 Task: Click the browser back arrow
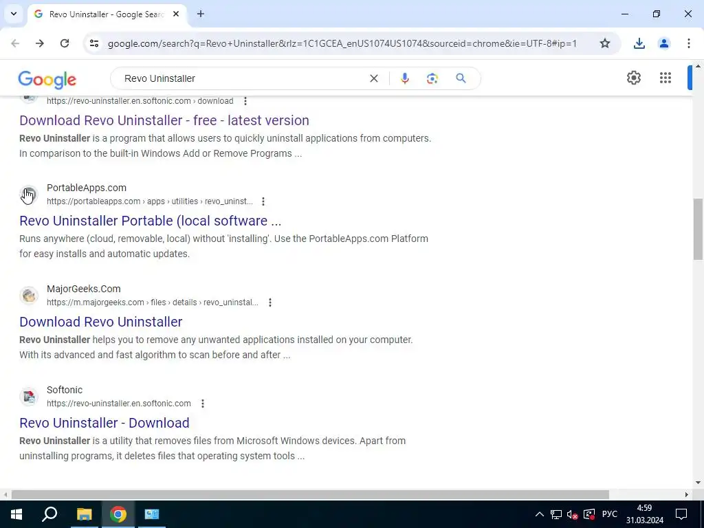(x=15, y=43)
